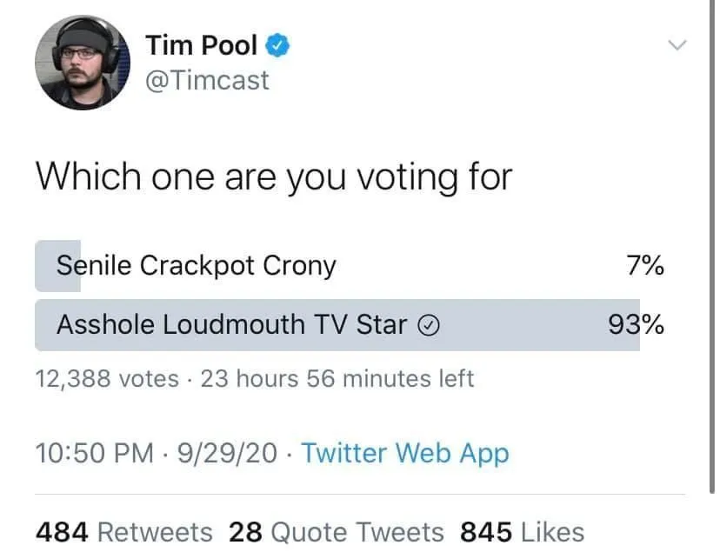Image resolution: width=720 pixels, height=552 pixels.
Task: Click the poll time remaining text
Action: pos(337,379)
